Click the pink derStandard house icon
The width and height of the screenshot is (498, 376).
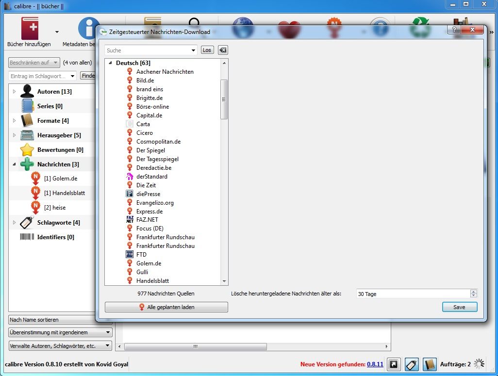[130, 176]
